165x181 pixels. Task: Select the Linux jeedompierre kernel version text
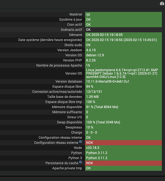[x=122, y=73]
